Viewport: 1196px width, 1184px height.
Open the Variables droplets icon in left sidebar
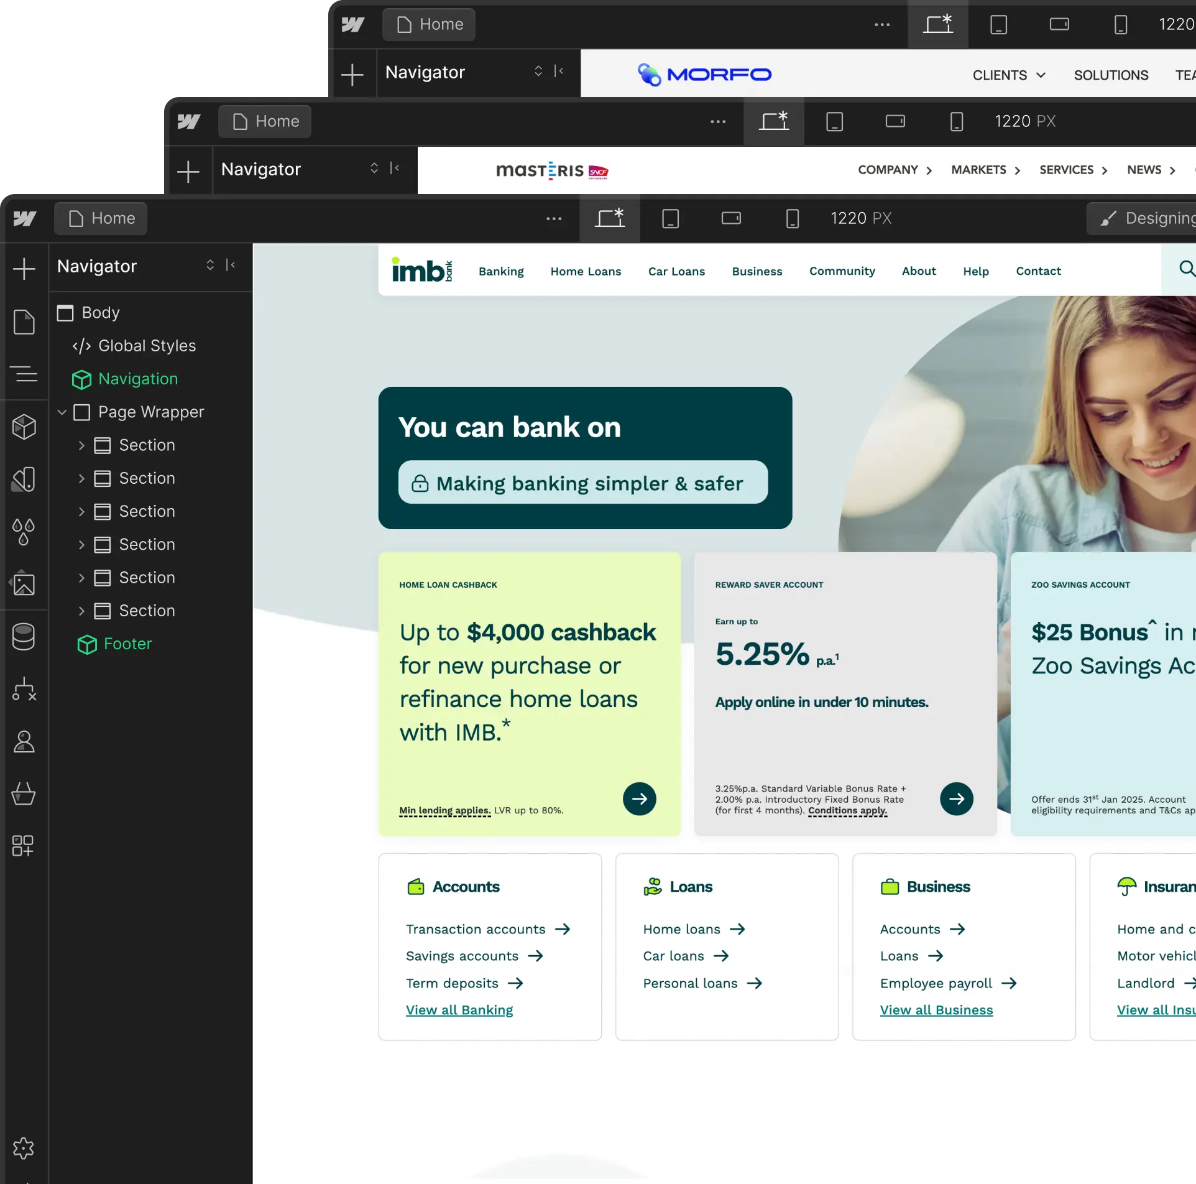[x=24, y=532]
